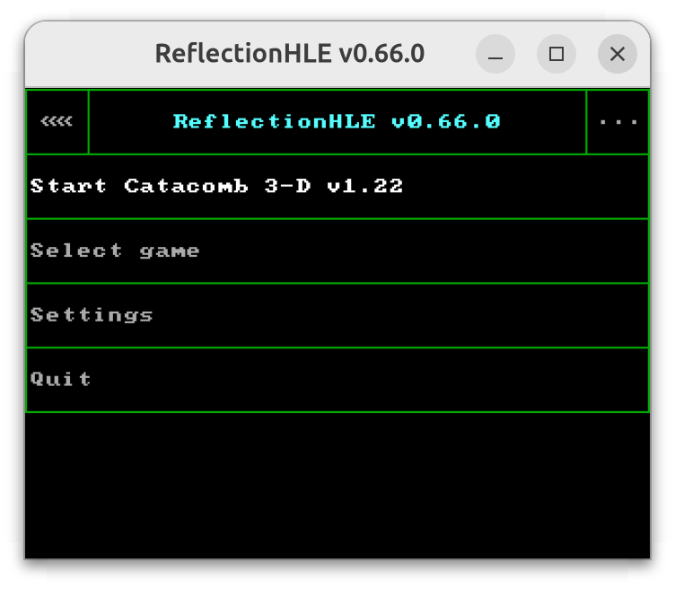Minimize the ReflectionHLE window
The width and height of the screenshot is (675, 589).
coord(495,54)
